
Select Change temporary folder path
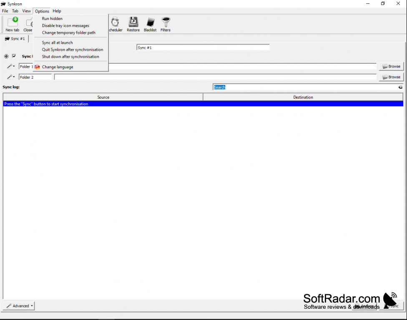70,32
